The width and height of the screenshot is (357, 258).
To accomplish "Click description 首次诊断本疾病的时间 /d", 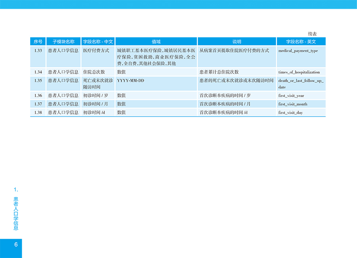I will [x=223, y=113].
